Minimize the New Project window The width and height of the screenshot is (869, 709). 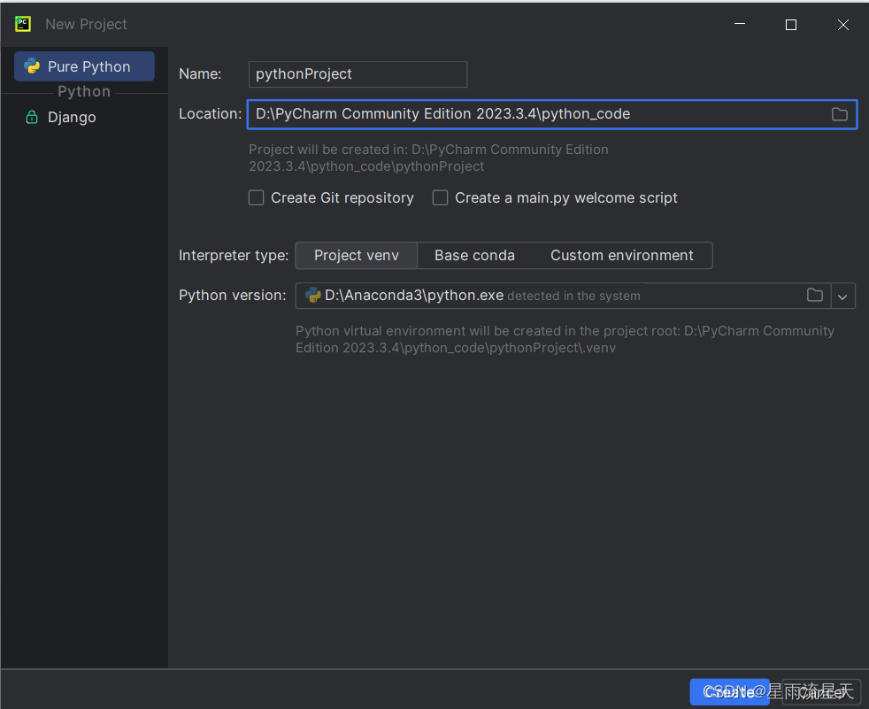(739, 25)
